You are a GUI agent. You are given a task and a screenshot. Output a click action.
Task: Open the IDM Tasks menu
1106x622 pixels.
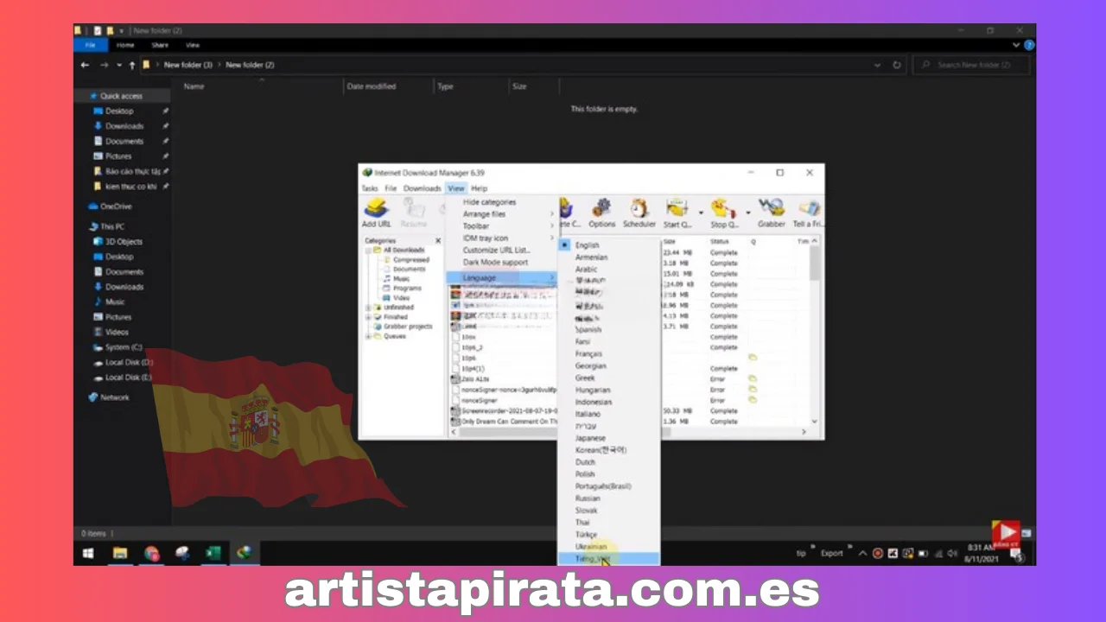click(x=370, y=188)
